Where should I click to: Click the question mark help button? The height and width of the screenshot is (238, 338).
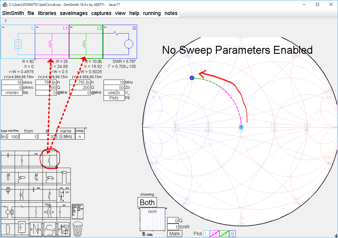(6, 21)
